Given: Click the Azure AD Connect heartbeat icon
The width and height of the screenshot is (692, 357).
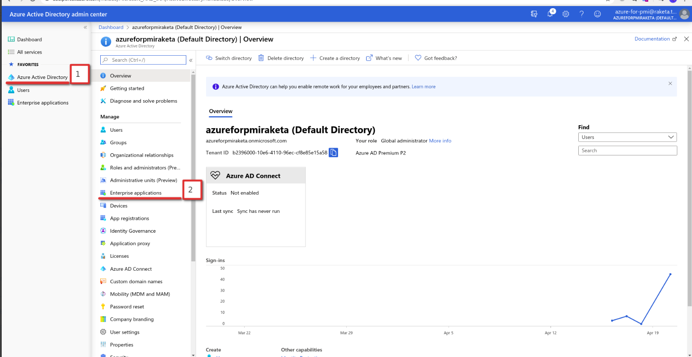Looking at the screenshot, I should (215, 175).
